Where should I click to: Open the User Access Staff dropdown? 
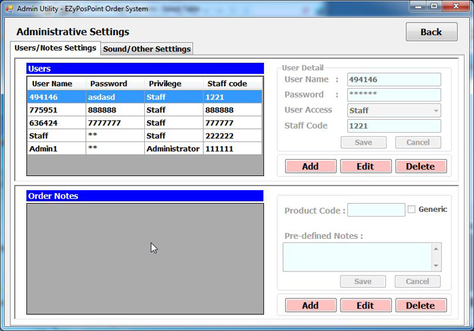pyautogui.click(x=394, y=110)
